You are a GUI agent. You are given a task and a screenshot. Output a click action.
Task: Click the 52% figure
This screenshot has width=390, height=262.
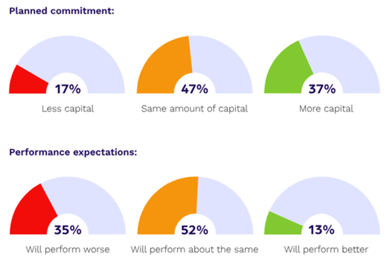click(194, 230)
